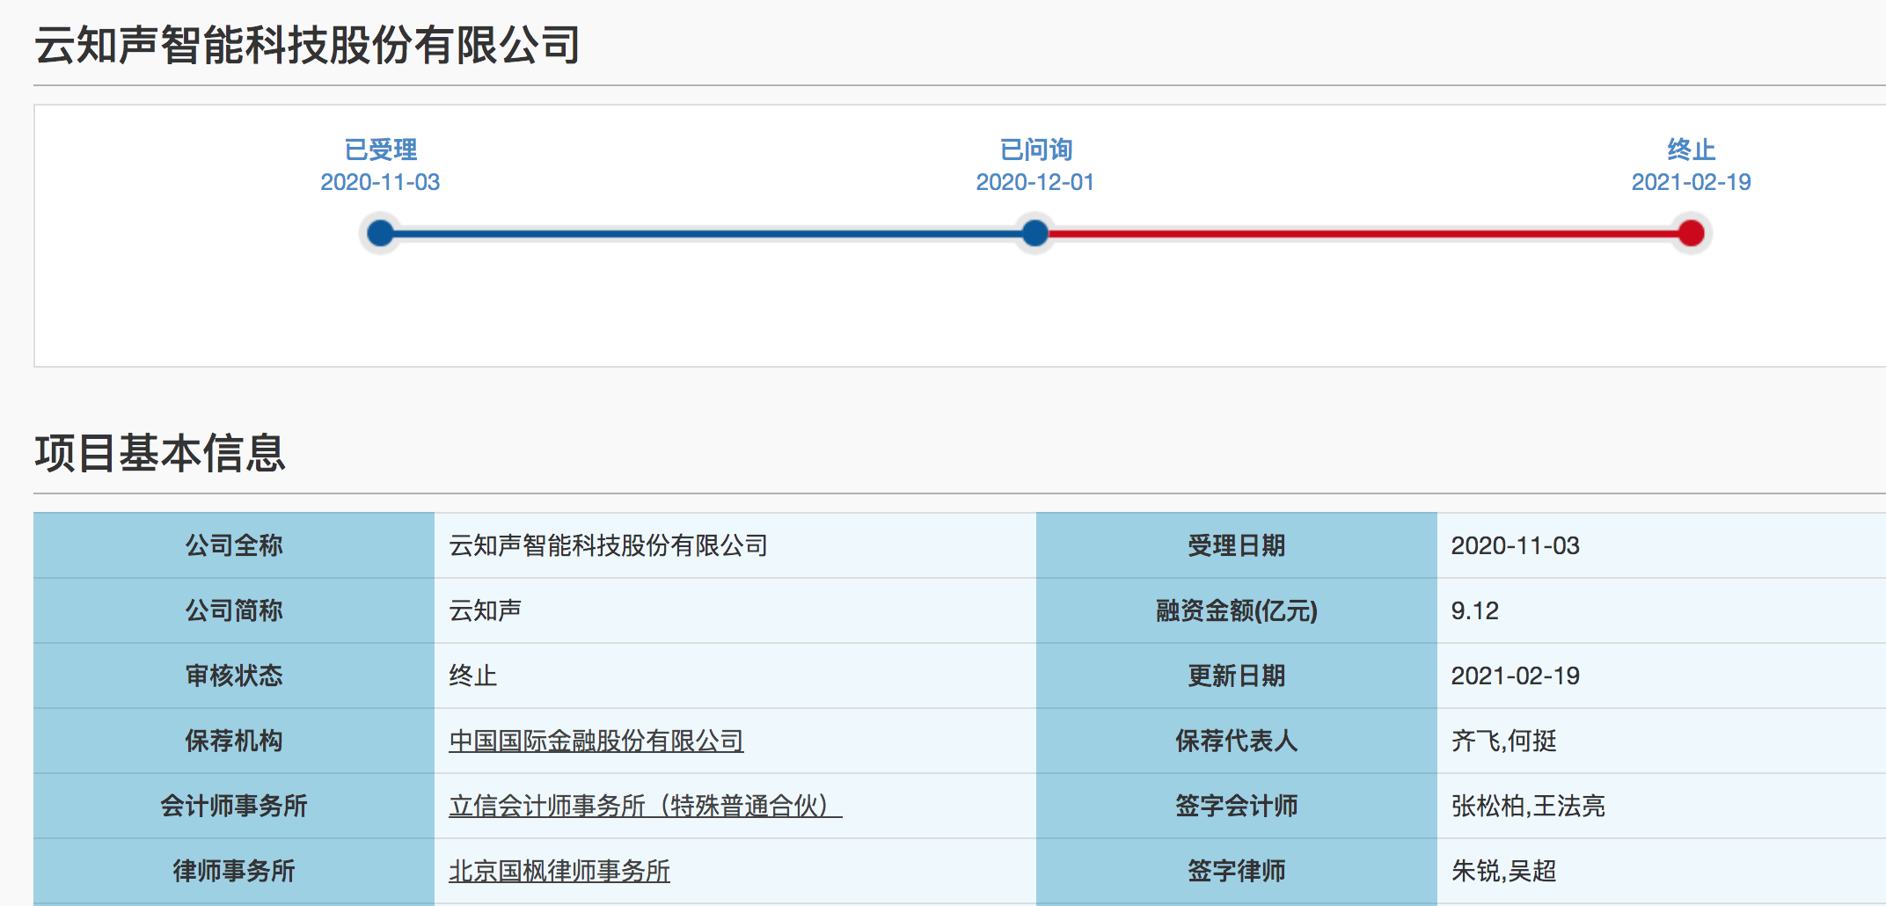Click the 审核状态 value in the table
Image resolution: width=1886 pixels, height=906 pixels.
473,676
